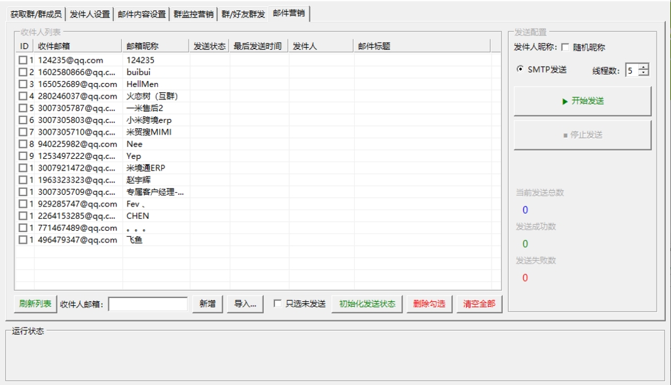The width and height of the screenshot is (671, 385).
Task: Click the 清空全部 button
Action: click(x=479, y=304)
